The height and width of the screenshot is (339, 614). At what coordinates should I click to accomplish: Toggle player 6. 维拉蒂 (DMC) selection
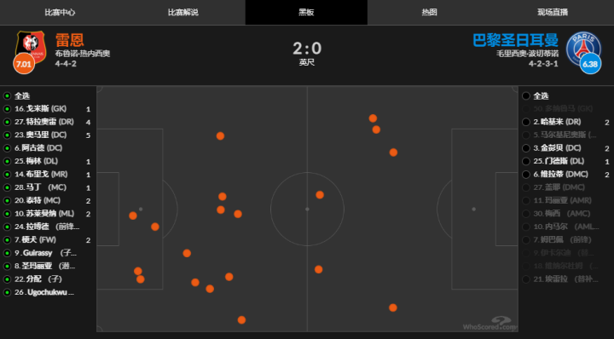click(x=526, y=175)
